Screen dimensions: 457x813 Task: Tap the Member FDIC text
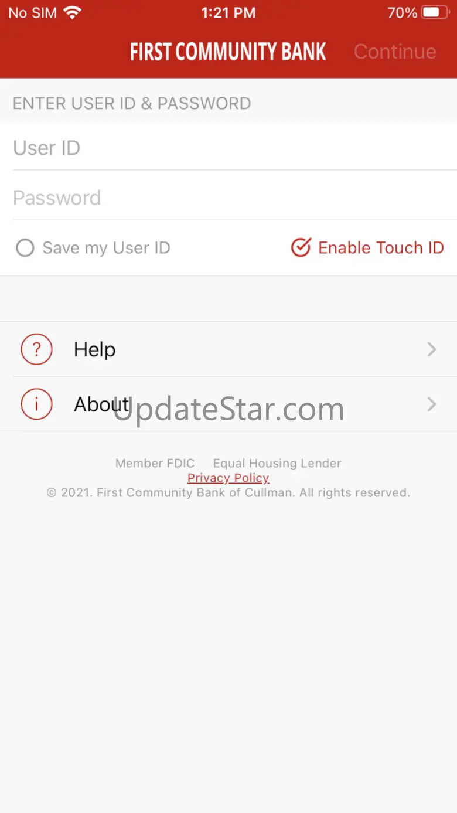(x=155, y=463)
